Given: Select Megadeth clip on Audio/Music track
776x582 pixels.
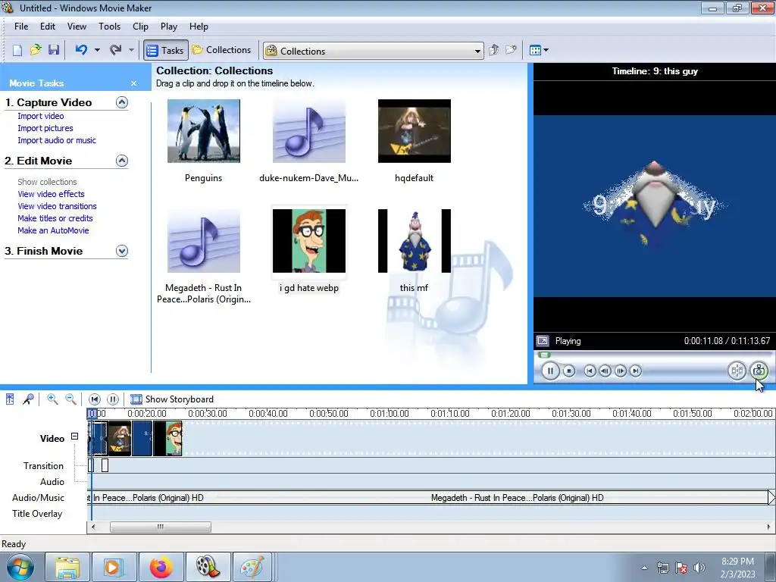Looking at the screenshot, I should click(x=427, y=498).
